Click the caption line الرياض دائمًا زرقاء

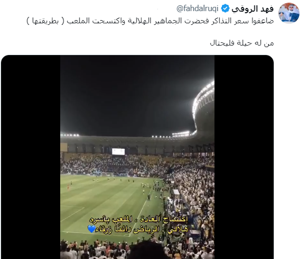pos(127,229)
